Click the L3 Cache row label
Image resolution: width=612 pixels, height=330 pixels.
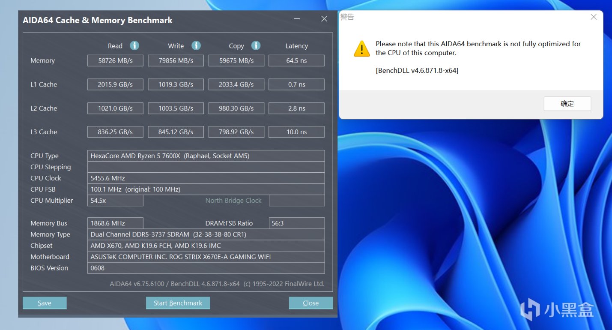[x=44, y=132]
